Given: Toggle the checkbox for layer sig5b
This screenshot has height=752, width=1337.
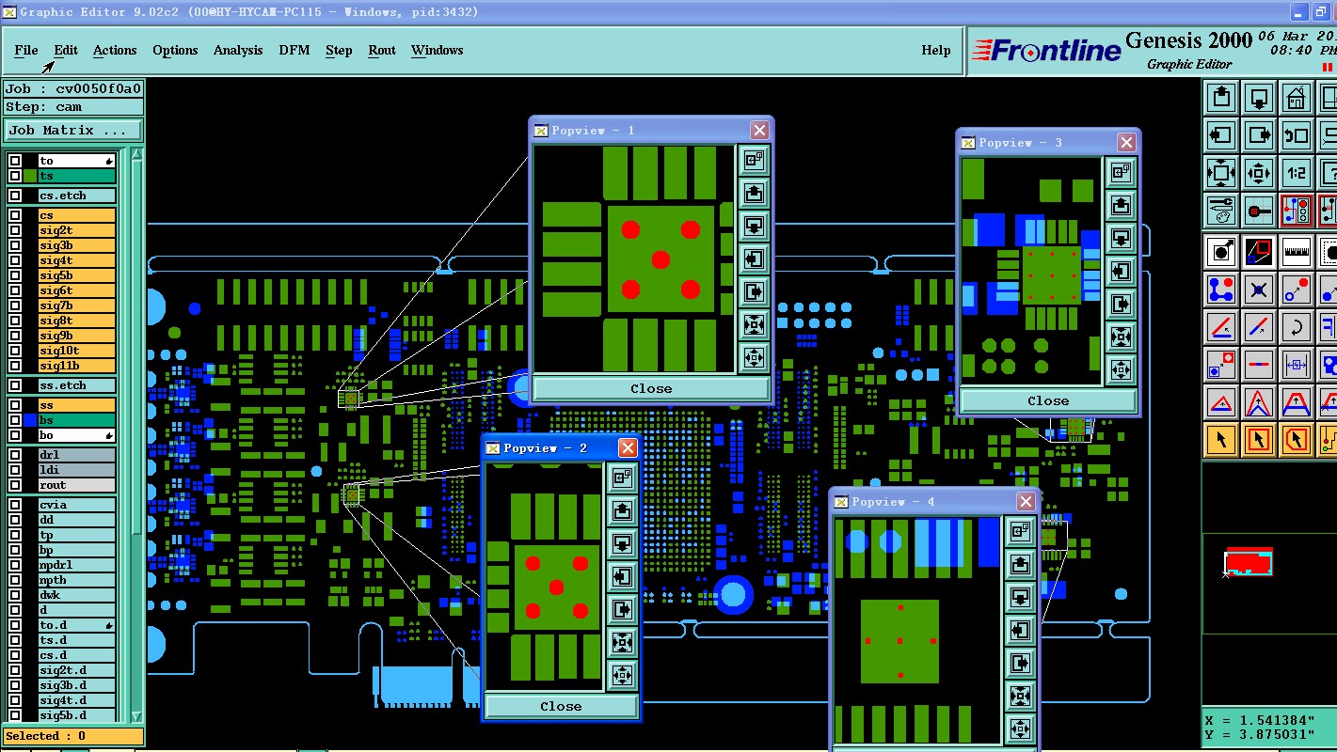Looking at the screenshot, I should [15, 275].
